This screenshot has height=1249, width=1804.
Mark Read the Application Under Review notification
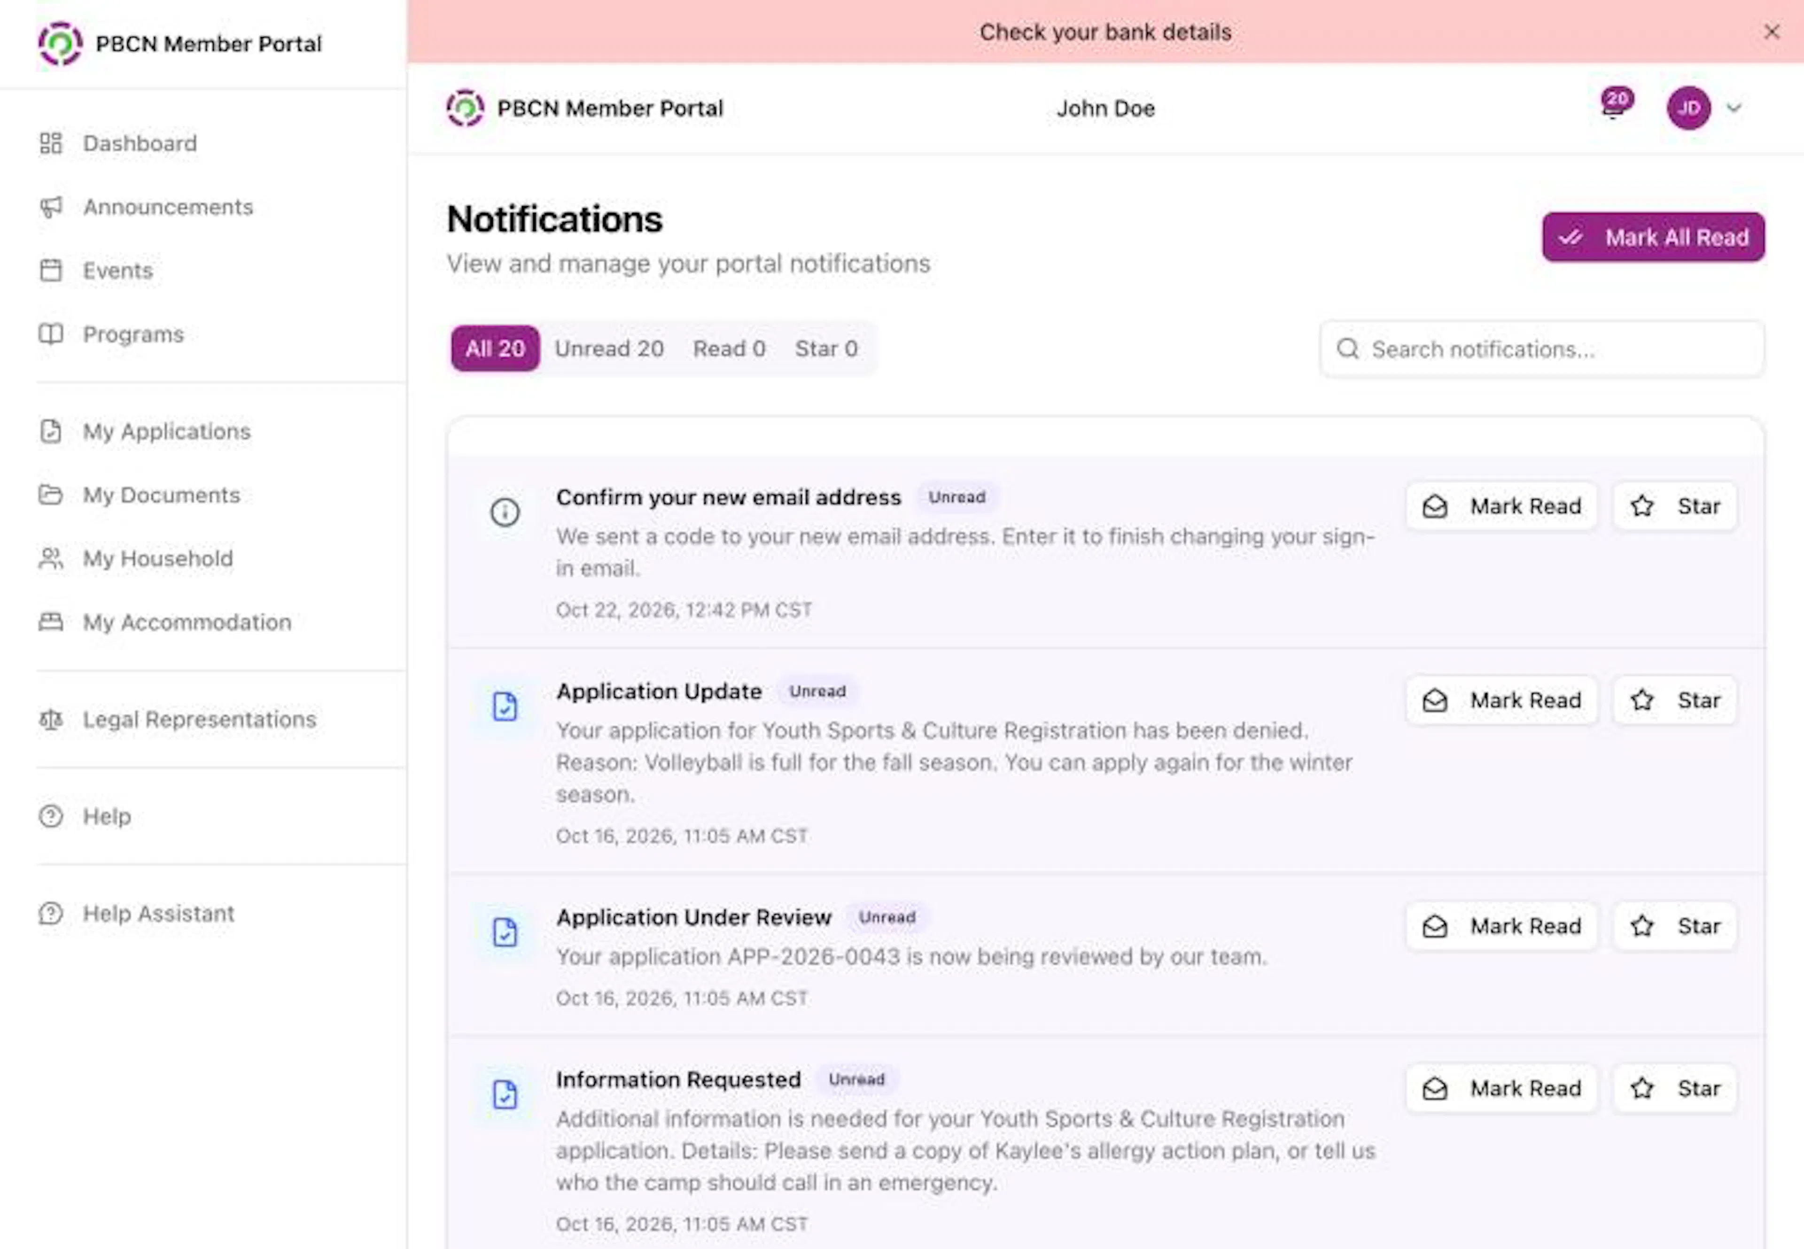coord(1501,926)
